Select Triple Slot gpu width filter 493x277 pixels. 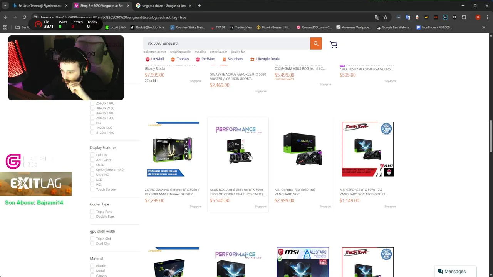click(92, 239)
